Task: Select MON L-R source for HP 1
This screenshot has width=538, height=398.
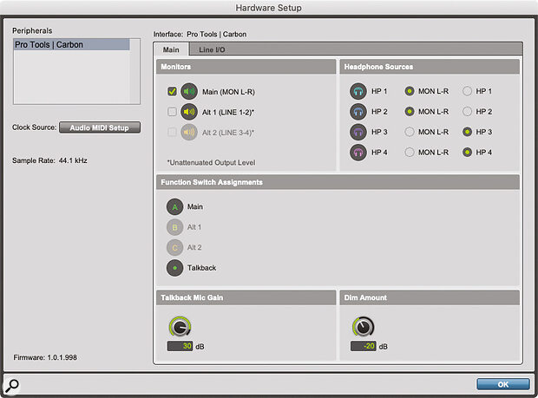Action: click(410, 91)
